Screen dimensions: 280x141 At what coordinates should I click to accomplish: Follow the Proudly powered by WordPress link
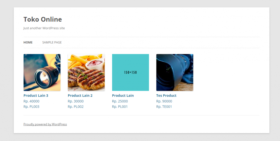click(45, 124)
